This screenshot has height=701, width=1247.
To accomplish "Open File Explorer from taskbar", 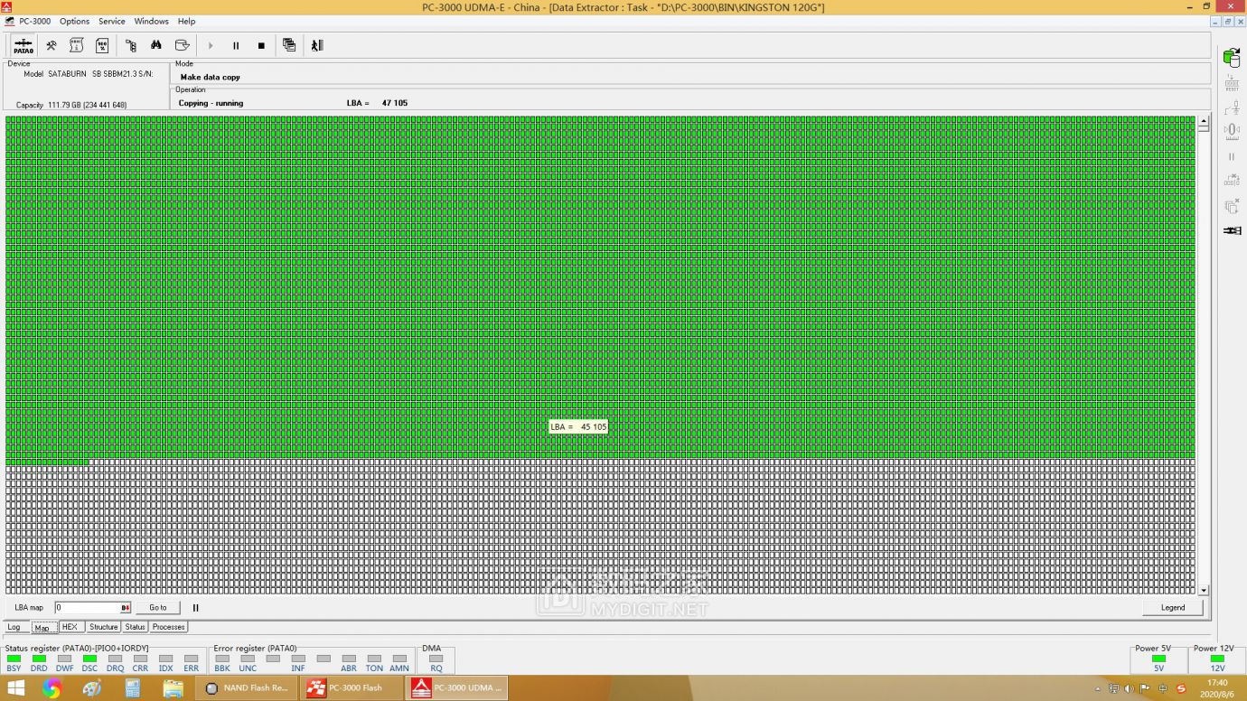I will (173, 688).
